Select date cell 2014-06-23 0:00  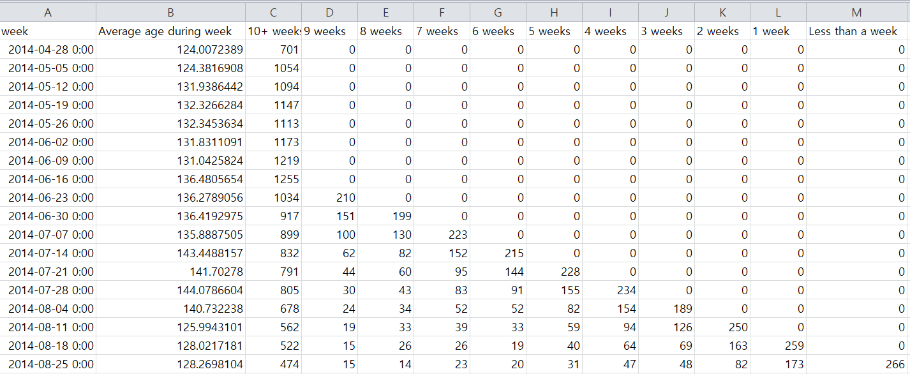point(48,197)
